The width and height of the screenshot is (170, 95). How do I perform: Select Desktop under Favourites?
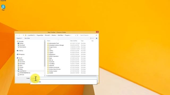click(21, 43)
